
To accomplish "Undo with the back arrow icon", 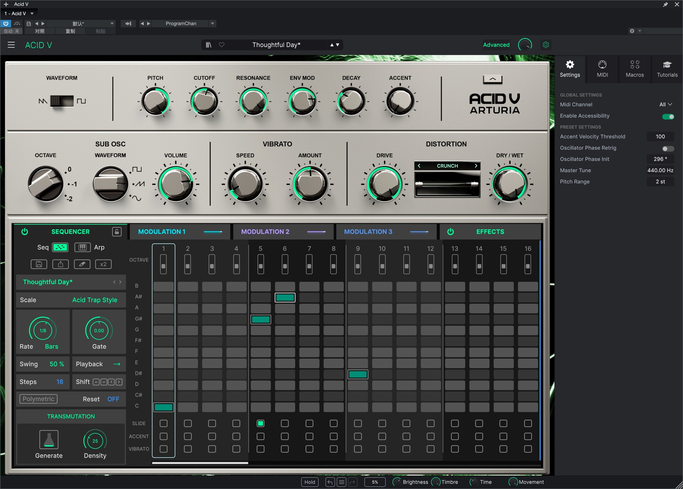I will coord(330,482).
